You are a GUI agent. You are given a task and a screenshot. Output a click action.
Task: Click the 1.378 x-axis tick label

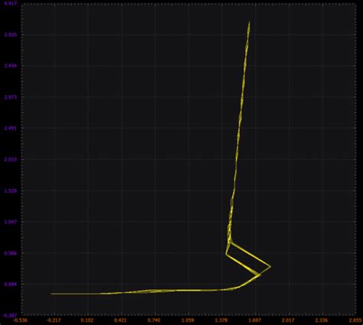click(x=221, y=320)
